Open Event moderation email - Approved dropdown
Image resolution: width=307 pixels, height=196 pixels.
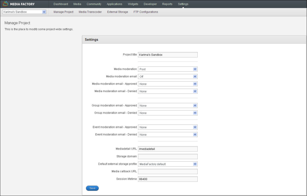click(x=168, y=127)
